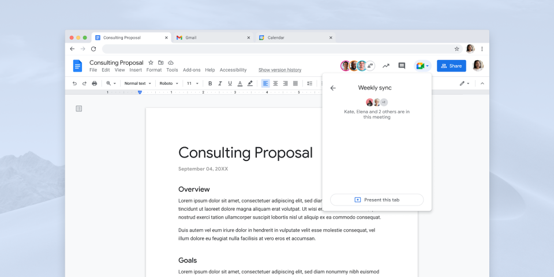Click the browser address bar
554x277 pixels.
[277, 49]
